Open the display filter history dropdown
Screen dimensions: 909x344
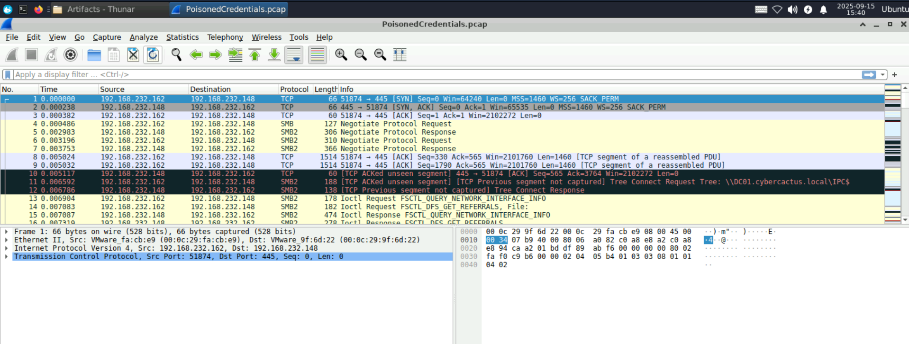(x=882, y=74)
